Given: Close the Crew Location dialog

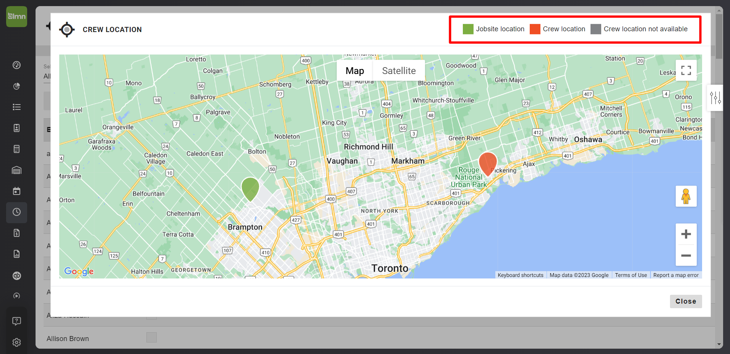Looking at the screenshot, I should pos(685,301).
